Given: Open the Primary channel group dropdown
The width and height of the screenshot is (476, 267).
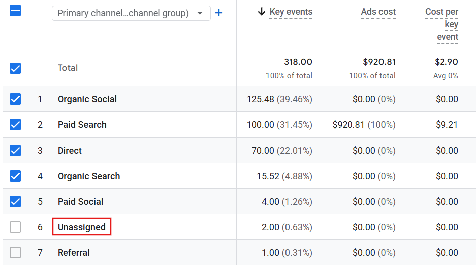Looking at the screenshot, I should click(131, 13).
